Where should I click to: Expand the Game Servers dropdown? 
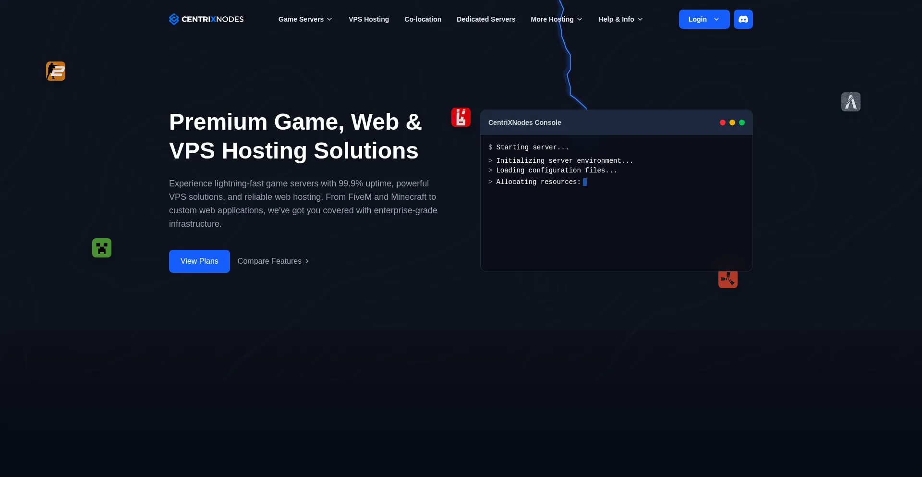305,19
